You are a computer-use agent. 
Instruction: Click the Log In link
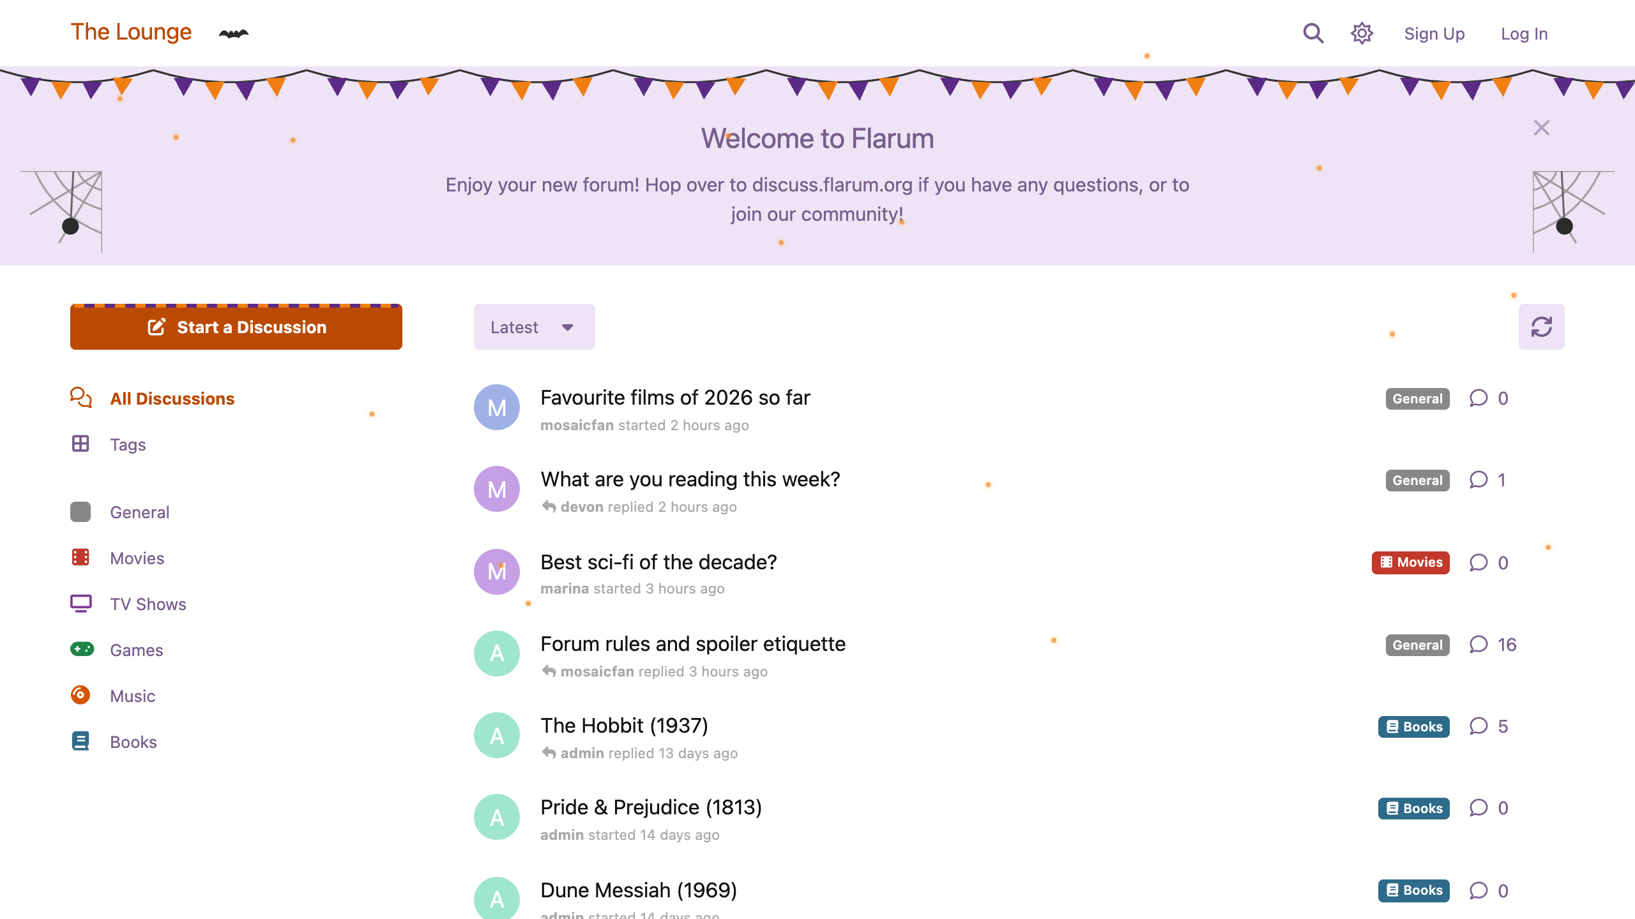point(1524,34)
